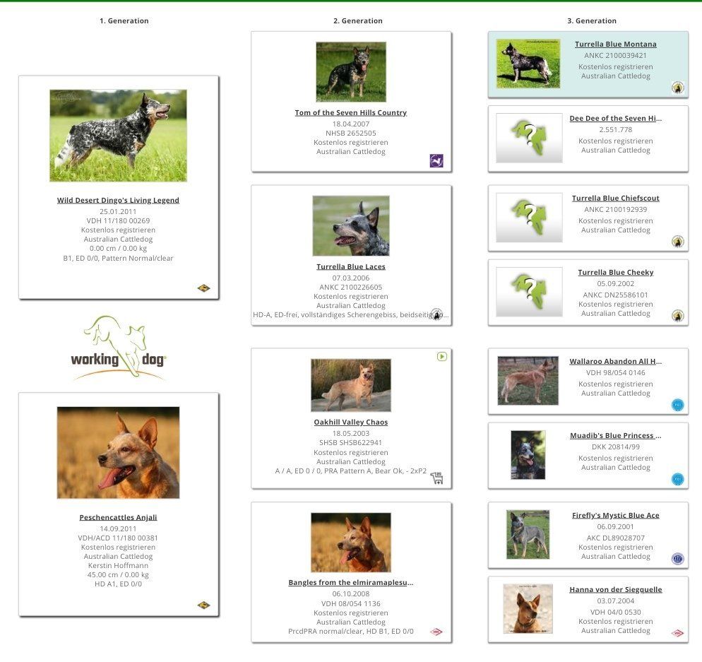Click FCI blue badge on Muadib's Blue Princess card

pyautogui.click(x=678, y=479)
